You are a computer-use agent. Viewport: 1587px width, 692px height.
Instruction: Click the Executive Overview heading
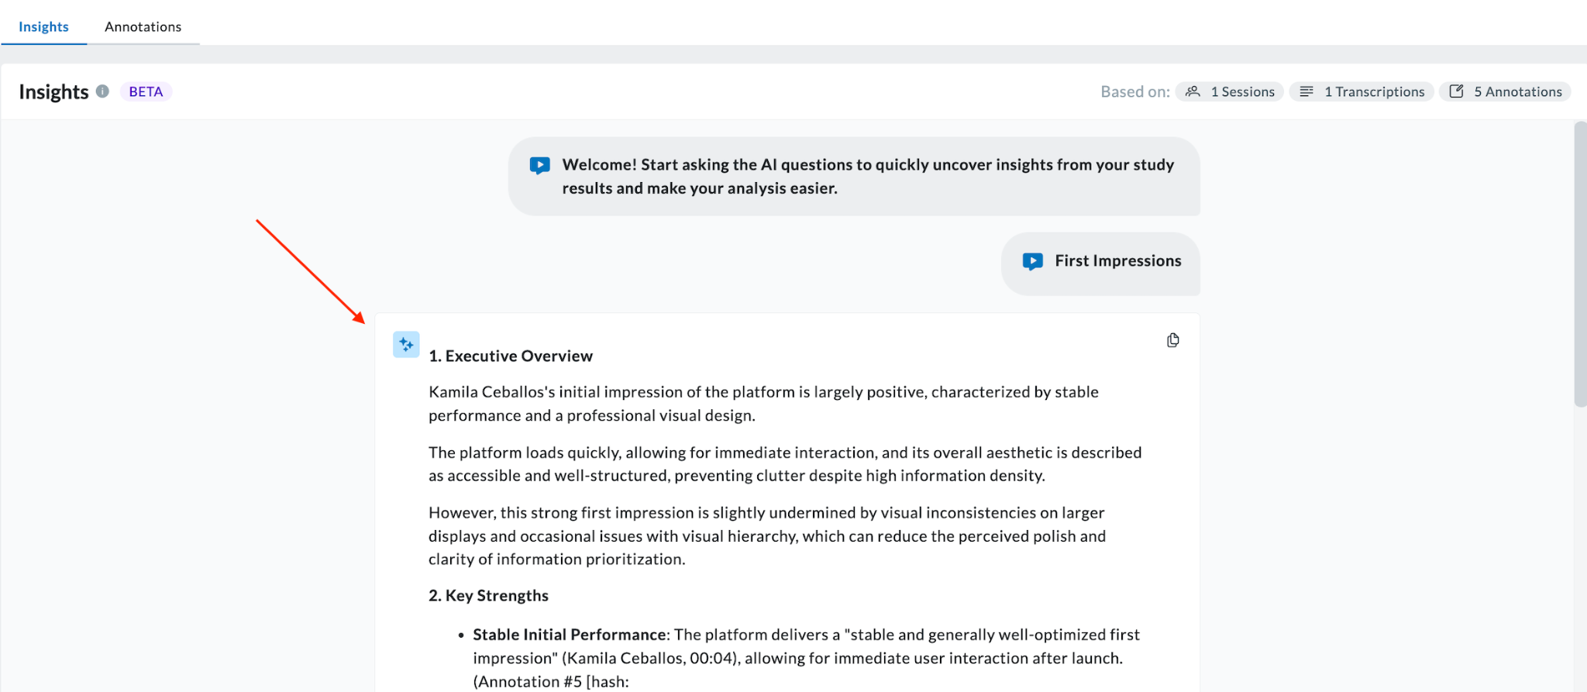(x=511, y=356)
